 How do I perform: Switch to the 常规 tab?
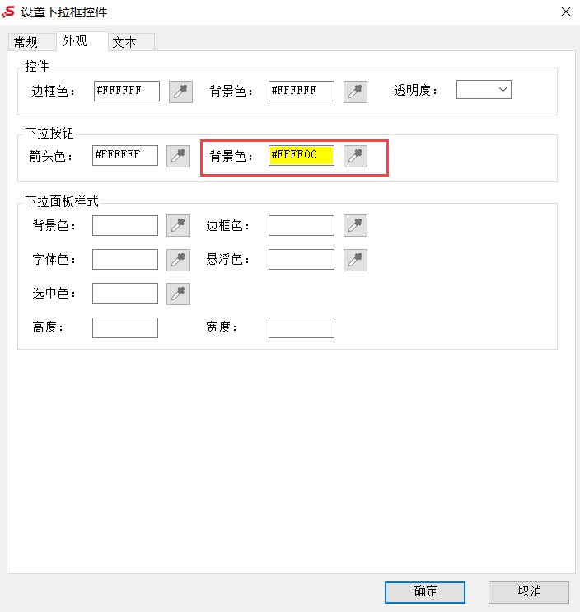31,42
